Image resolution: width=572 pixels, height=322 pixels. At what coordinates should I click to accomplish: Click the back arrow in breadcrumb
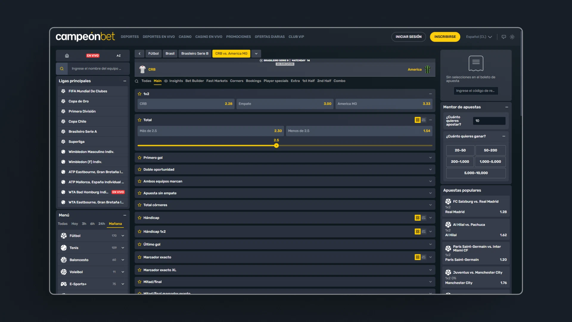[139, 54]
